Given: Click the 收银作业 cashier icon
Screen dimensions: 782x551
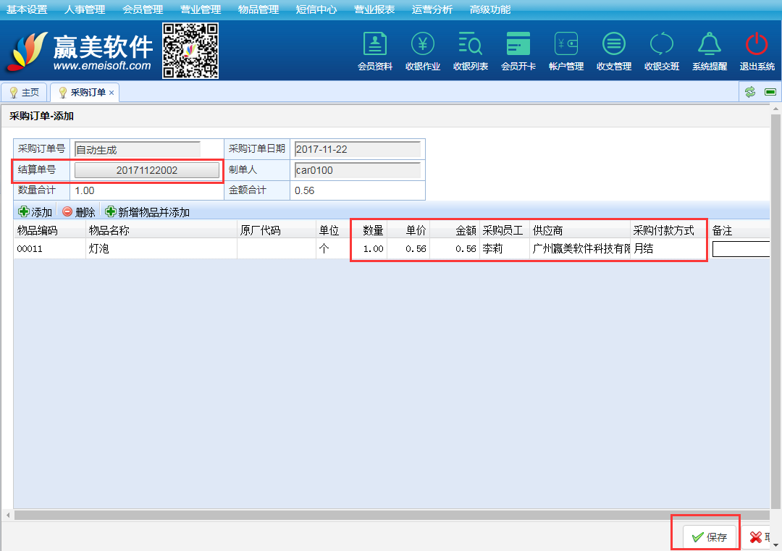Looking at the screenshot, I should 423,45.
